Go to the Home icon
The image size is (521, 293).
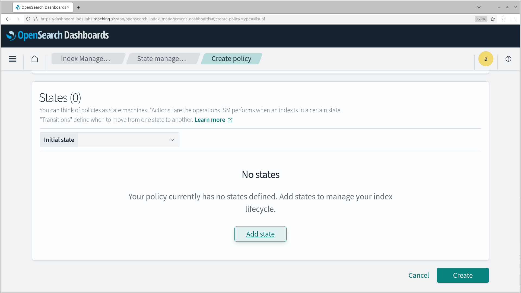pos(35,59)
